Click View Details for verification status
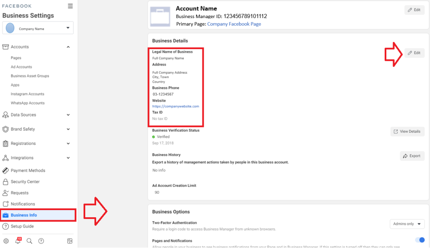Image resolution: width=430 pixels, height=250 pixels. [x=407, y=132]
